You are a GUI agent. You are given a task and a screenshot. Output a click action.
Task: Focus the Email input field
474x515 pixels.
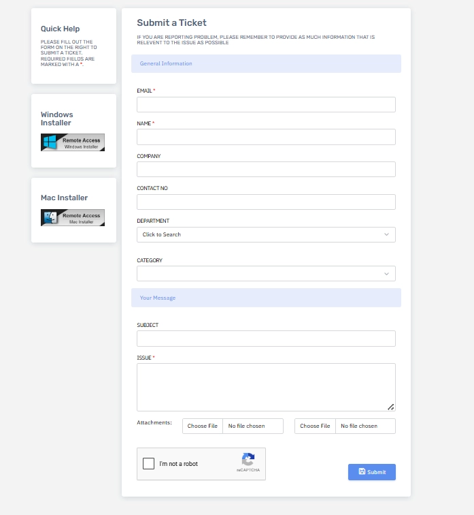coord(266,104)
